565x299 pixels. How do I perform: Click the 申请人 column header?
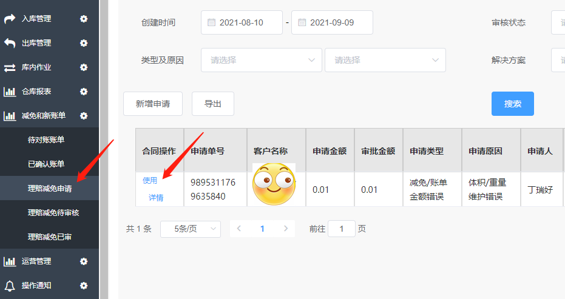(542, 150)
